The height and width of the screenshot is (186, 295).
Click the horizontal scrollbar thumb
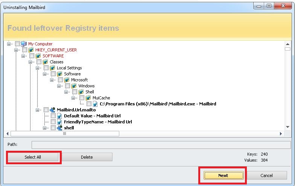point(65,133)
